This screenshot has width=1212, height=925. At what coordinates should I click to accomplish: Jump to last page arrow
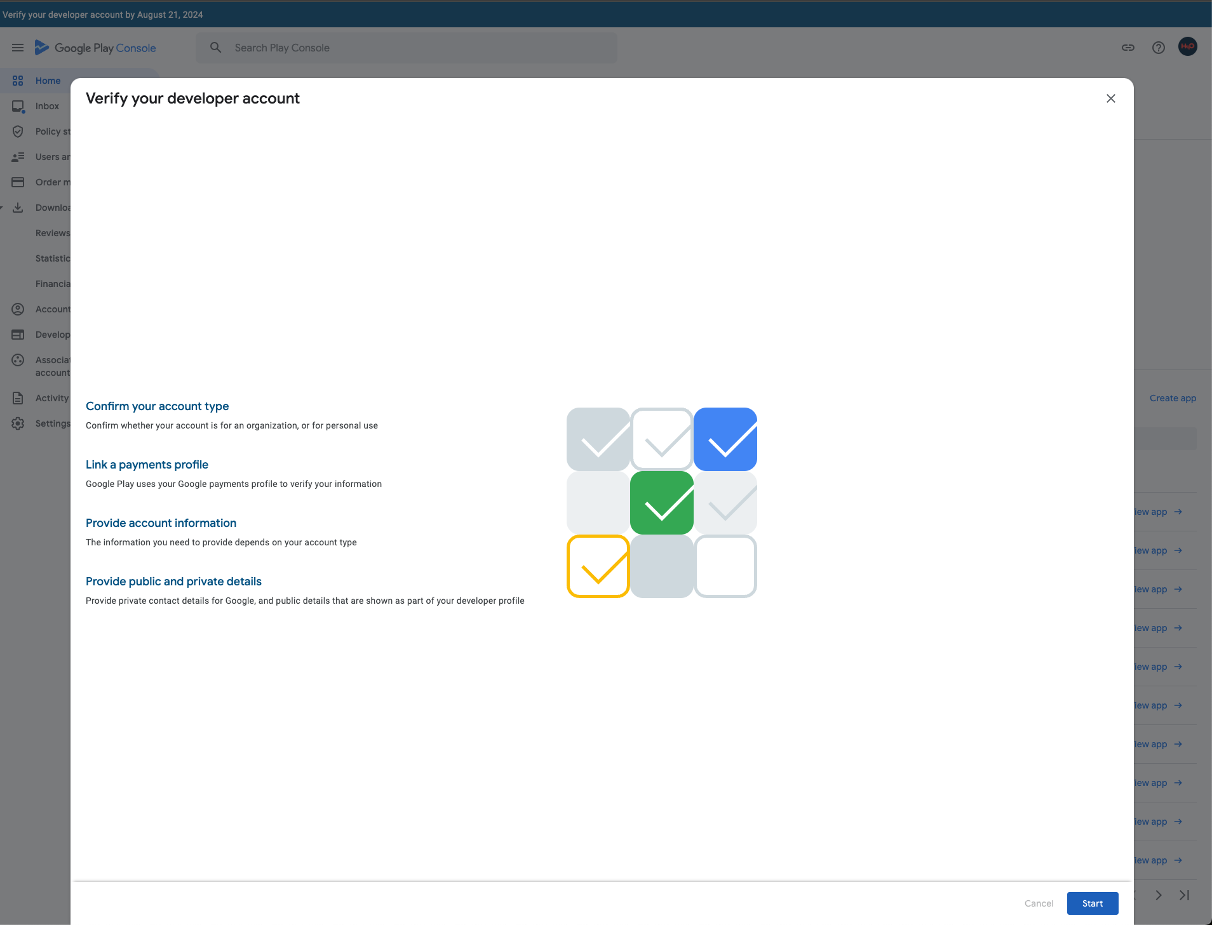pyautogui.click(x=1184, y=895)
